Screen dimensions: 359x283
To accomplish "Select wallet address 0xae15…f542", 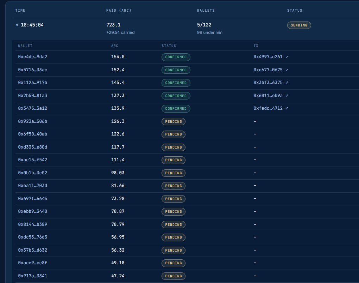I will pyautogui.click(x=32, y=160).
